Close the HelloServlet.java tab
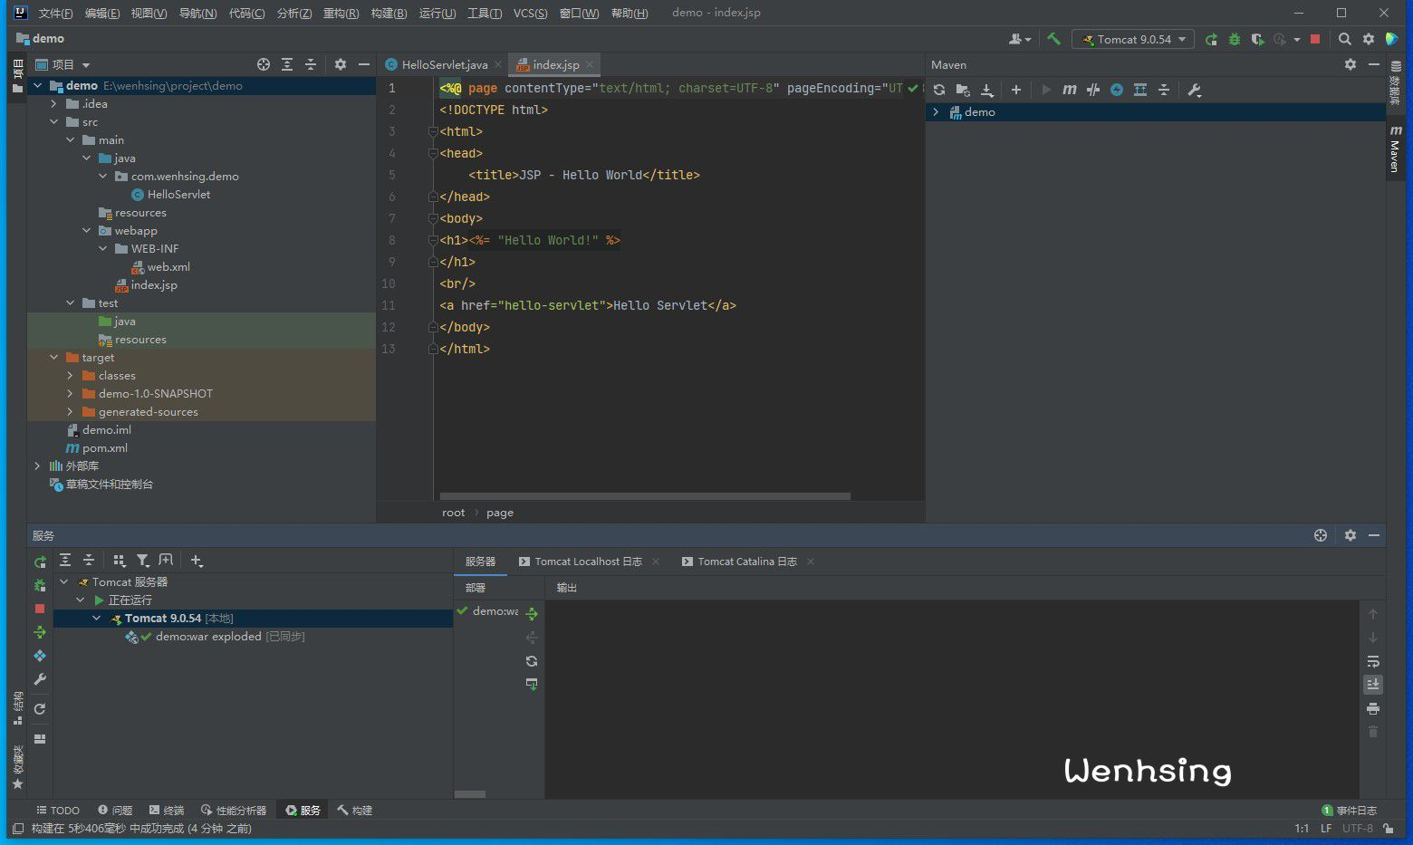Image resolution: width=1413 pixels, height=845 pixels. tap(498, 64)
